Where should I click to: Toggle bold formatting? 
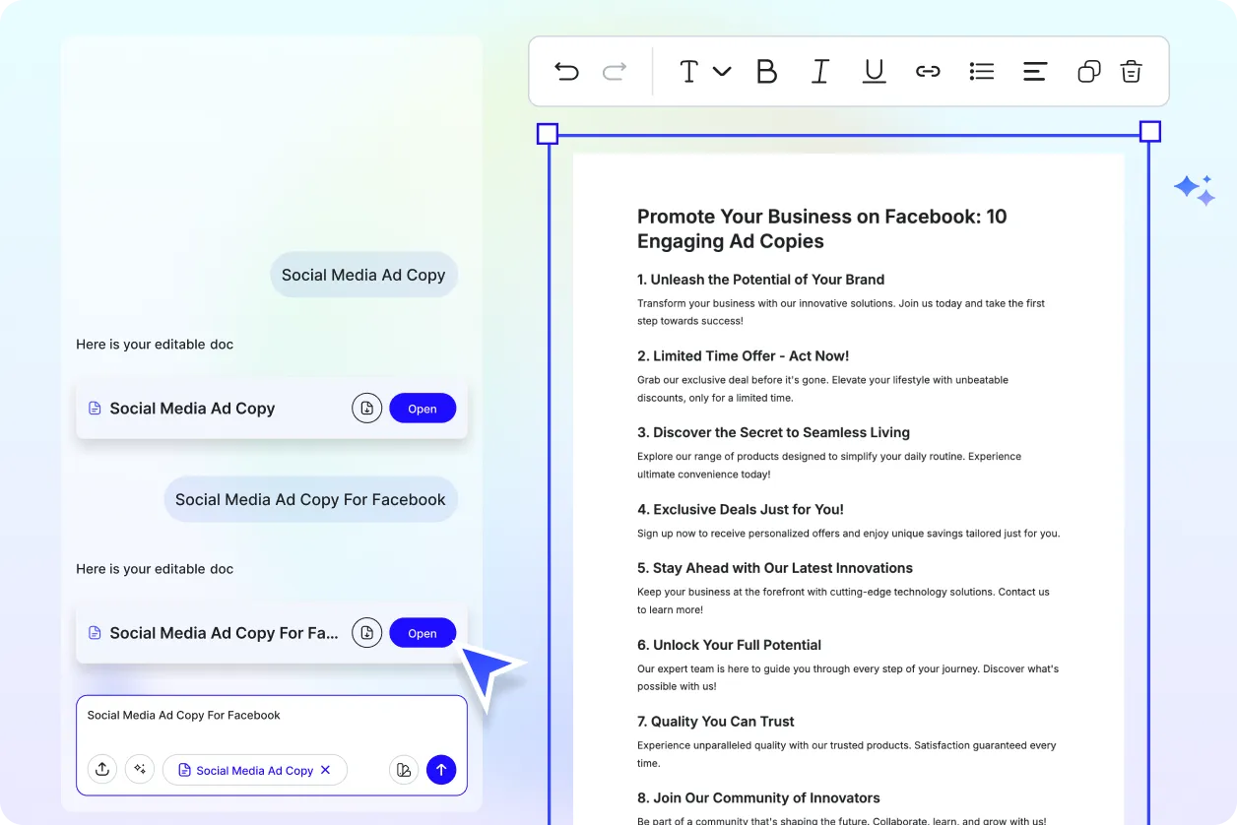[766, 71]
